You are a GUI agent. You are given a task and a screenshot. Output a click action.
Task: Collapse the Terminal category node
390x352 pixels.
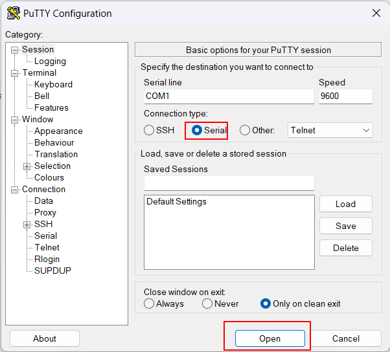coord(15,74)
